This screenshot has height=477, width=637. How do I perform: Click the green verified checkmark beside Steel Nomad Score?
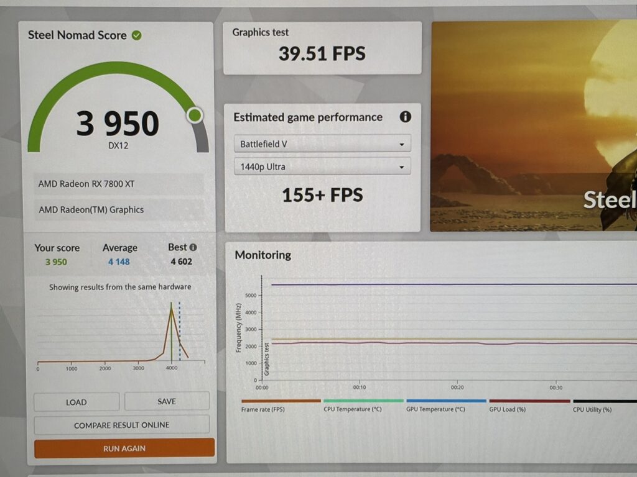tap(137, 35)
